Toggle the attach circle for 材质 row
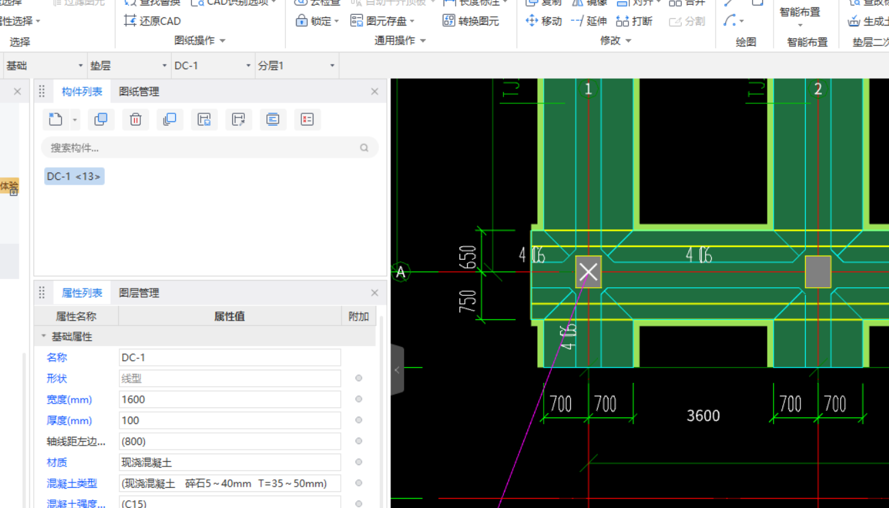Viewport: 889px width, 508px height. pos(359,462)
